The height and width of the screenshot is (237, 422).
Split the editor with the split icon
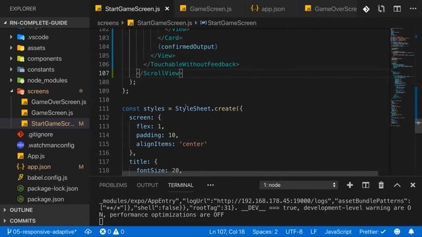pyautogui.click(x=397, y=9)
